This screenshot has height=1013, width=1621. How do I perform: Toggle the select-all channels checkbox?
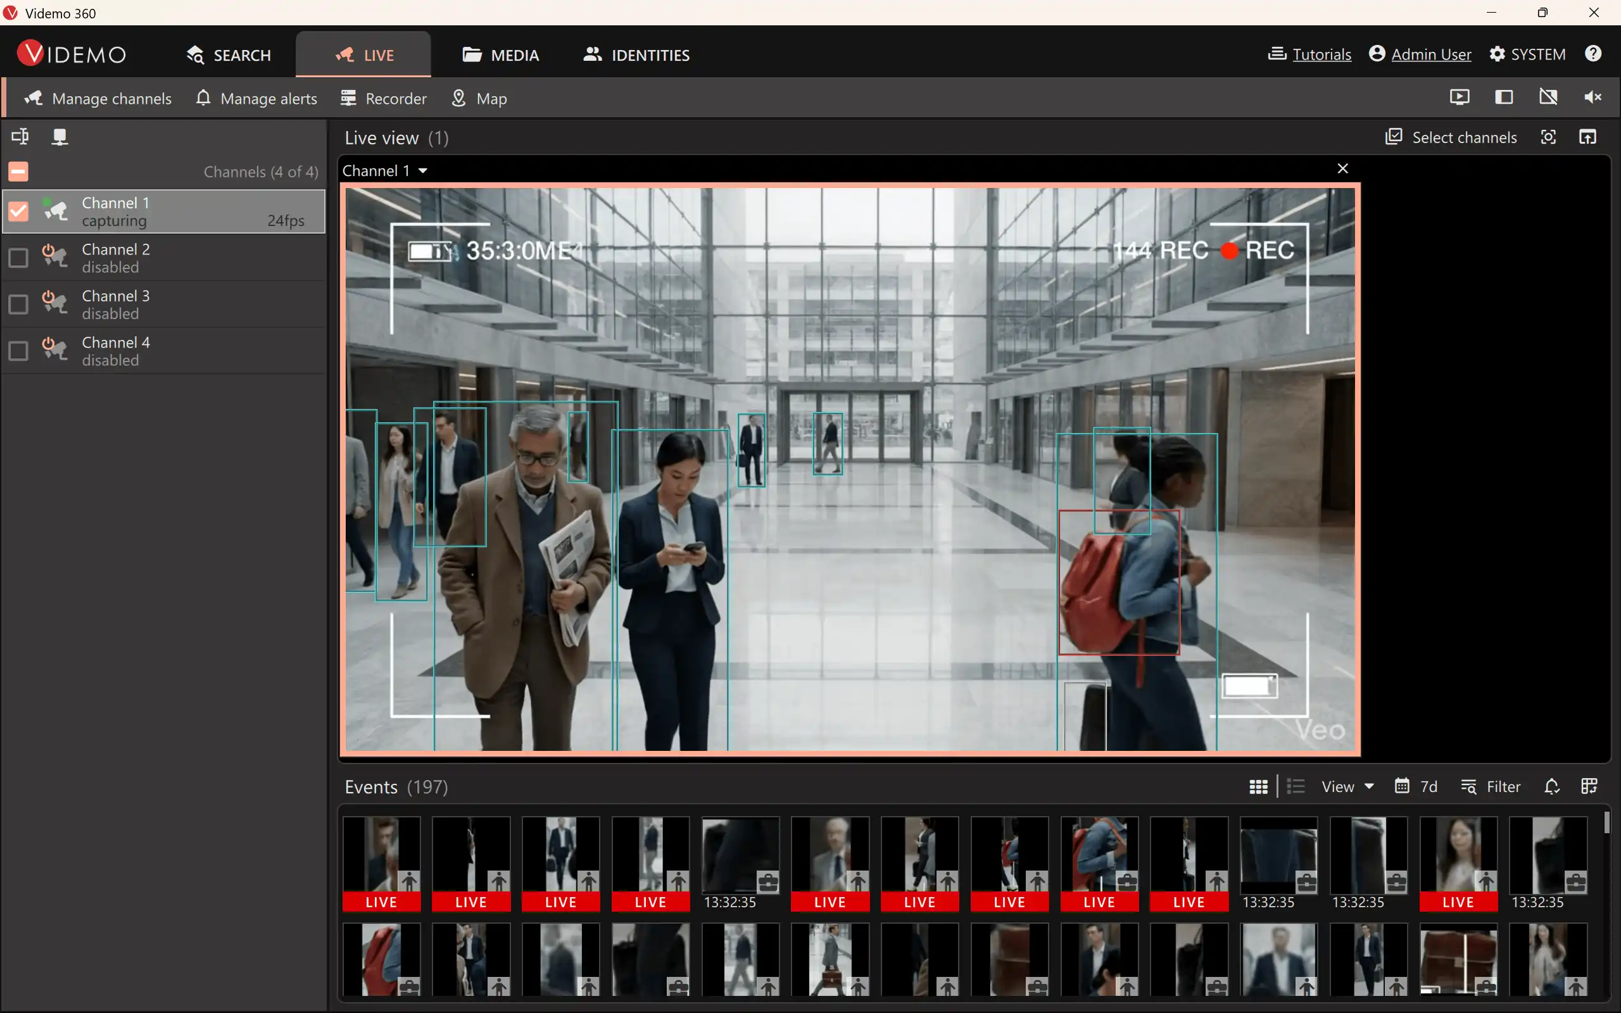click(x=18, y=172)
